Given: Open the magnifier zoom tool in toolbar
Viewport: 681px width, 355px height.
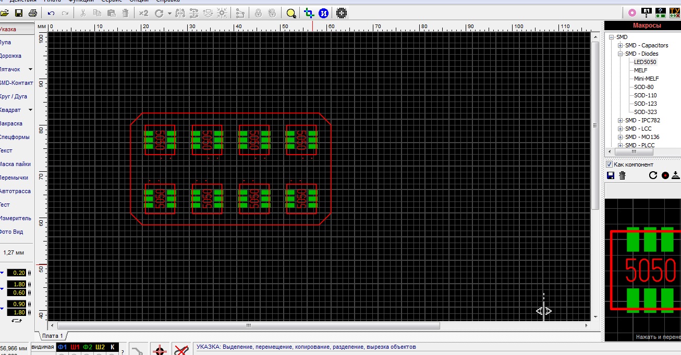Looking at the screenshot, I should point(291,13).
